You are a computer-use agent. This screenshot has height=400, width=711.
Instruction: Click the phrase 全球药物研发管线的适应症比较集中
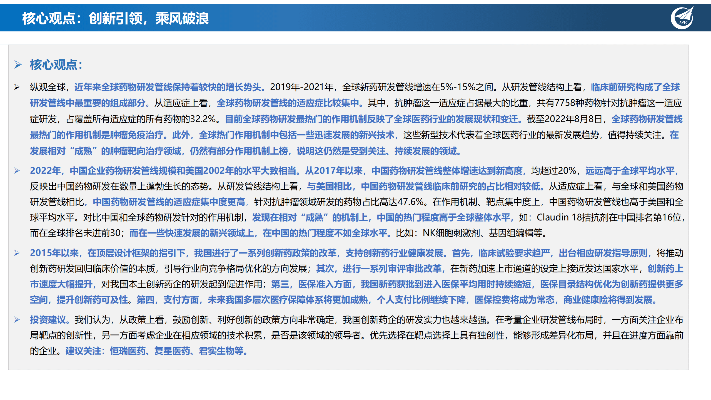pos(288,103)
